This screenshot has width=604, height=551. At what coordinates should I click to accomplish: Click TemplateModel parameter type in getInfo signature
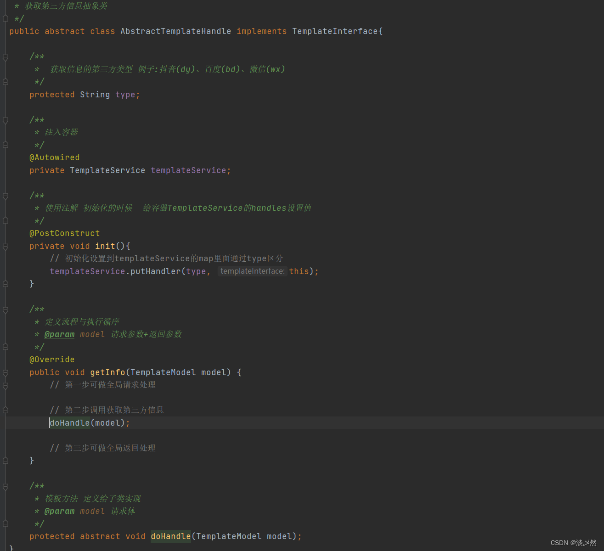(163, 372)
